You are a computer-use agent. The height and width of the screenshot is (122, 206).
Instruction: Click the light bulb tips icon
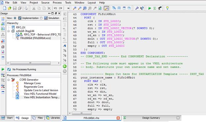167,8
